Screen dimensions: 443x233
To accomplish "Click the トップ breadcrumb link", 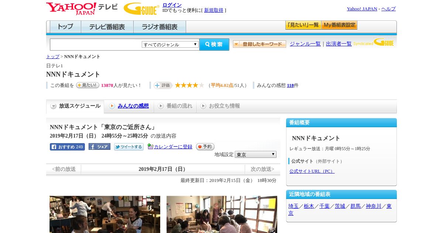I will tap(53, 57).
